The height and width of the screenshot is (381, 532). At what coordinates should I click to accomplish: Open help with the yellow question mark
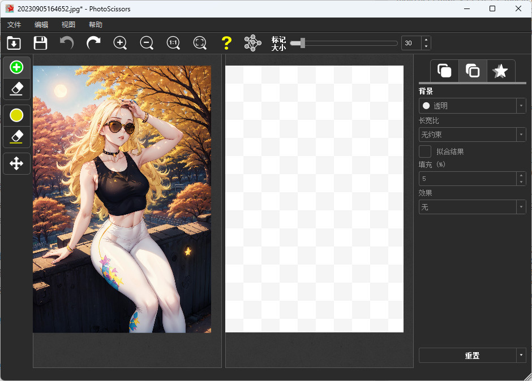pyautogui.click(x=226, y=43)
